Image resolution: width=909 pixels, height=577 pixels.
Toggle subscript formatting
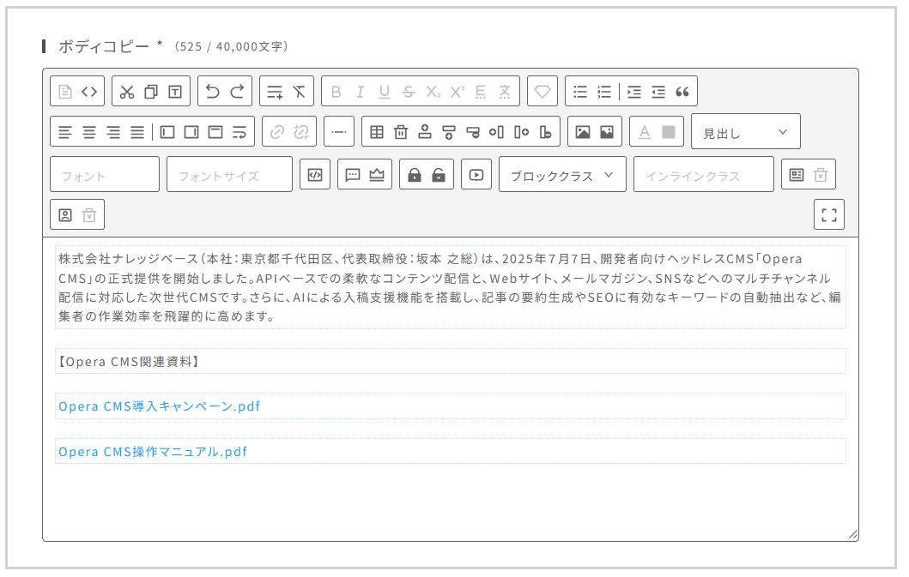[433, 92]
